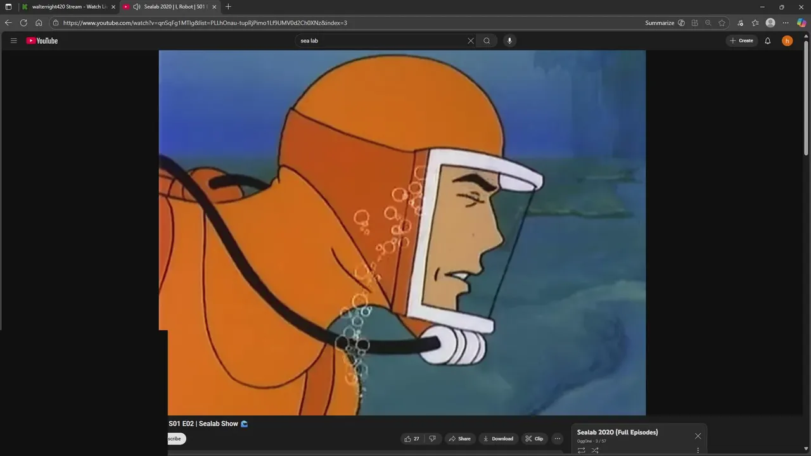Close the Sealab 2020 tab
This screenshot has width=811, height=456.
214,7
